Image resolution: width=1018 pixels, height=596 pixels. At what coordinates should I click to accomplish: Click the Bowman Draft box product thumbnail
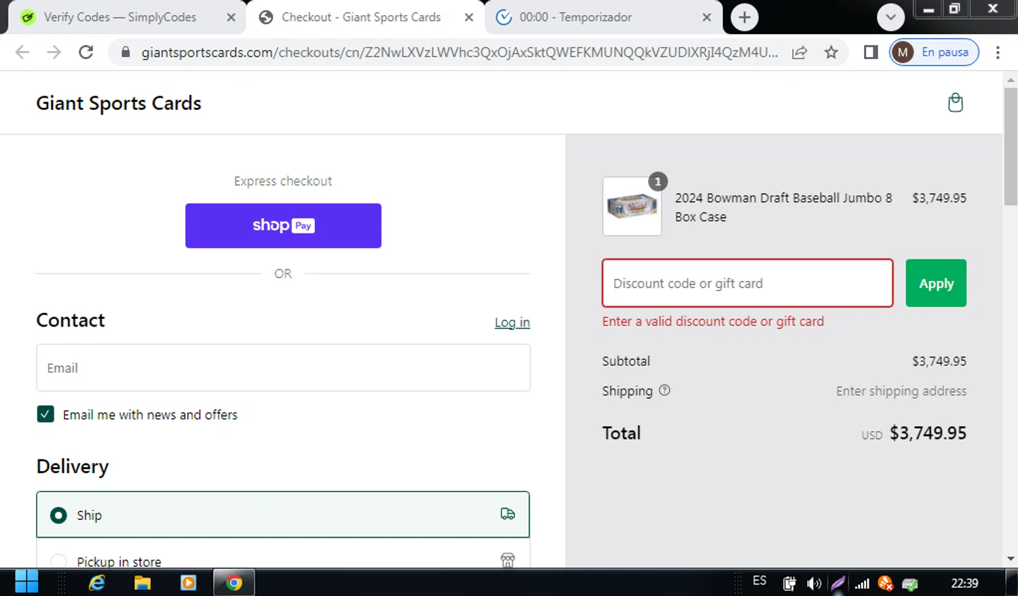(632, 206)
